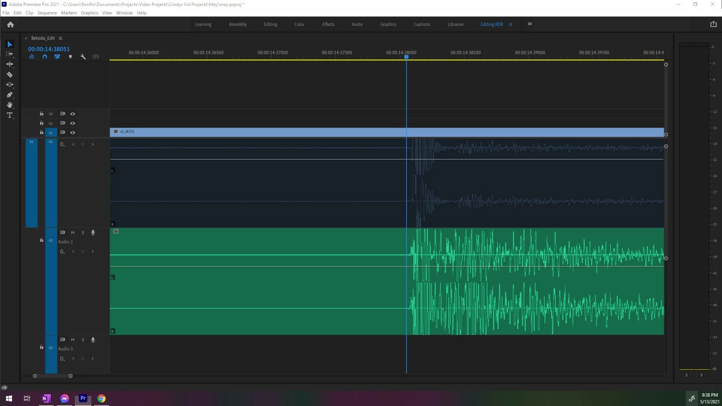Open Chrome from the taskbar
Screen dimensions: 722x406
pyautogui.click(x=102, y=398)
